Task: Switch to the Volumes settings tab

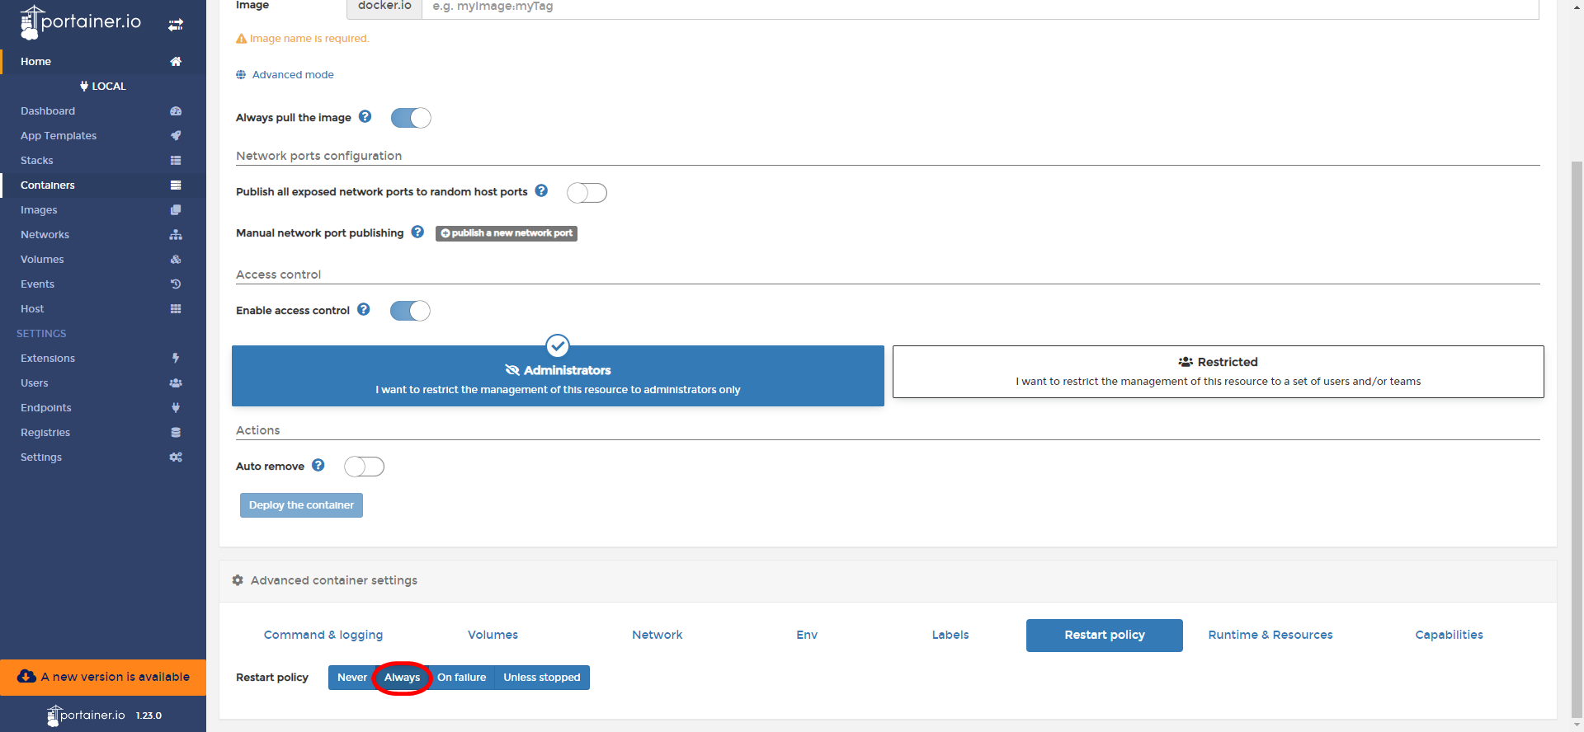Action: [493, 635]
